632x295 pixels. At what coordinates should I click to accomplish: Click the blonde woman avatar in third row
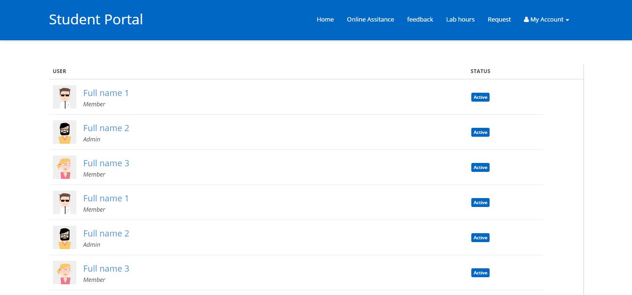point(65,167)
